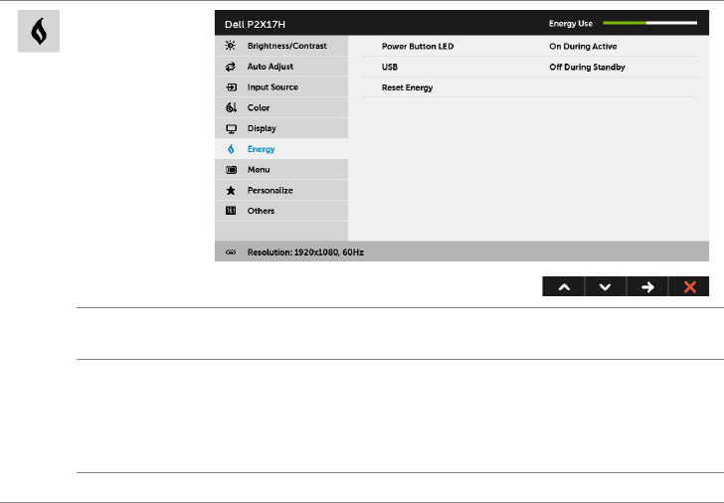Select the Color menu item

pos(281,107)
